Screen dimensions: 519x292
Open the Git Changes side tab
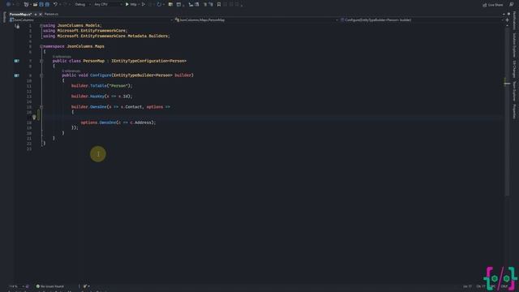click(x=514, y=69)
